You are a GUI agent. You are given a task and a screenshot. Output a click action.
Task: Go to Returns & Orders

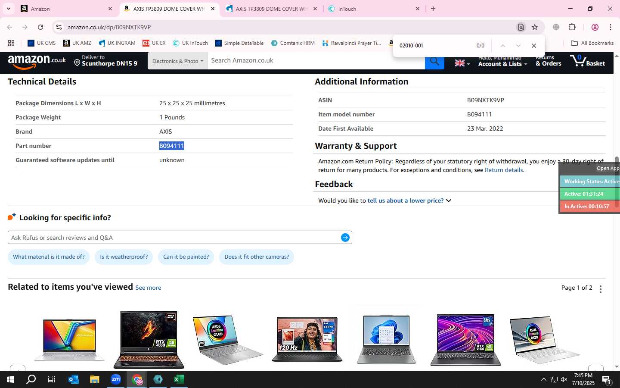(x=548, y=61)
